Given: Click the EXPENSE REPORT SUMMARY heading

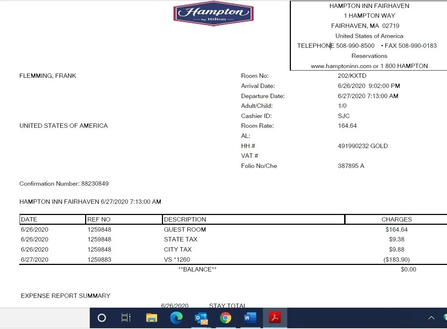Looking at the screenshot, I should pos(66,296).
